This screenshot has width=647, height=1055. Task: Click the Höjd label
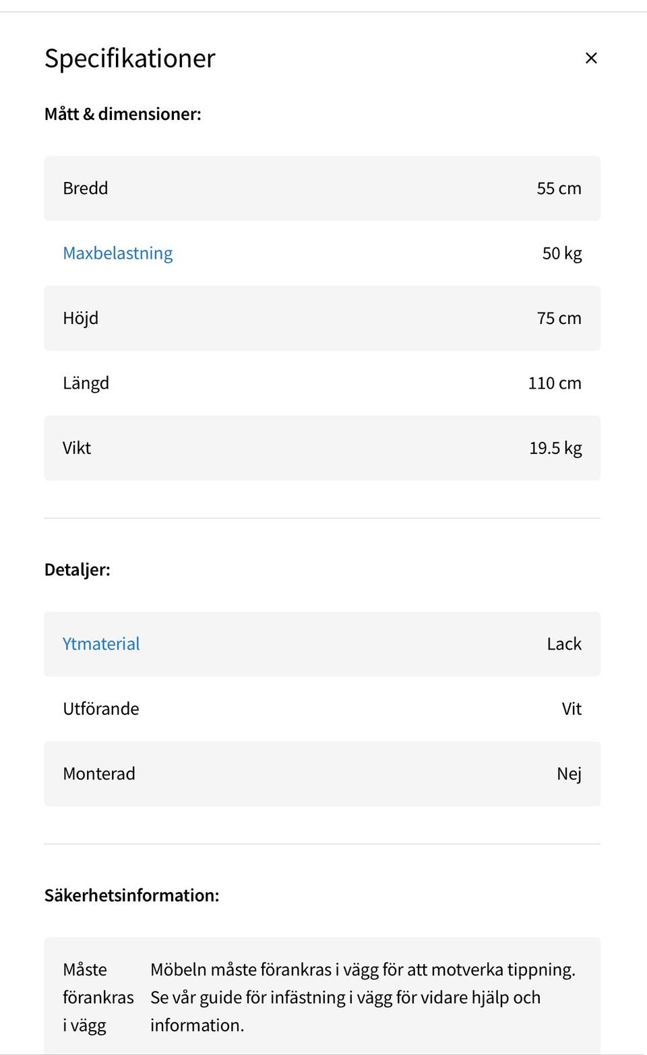click(x=81, y=318)
